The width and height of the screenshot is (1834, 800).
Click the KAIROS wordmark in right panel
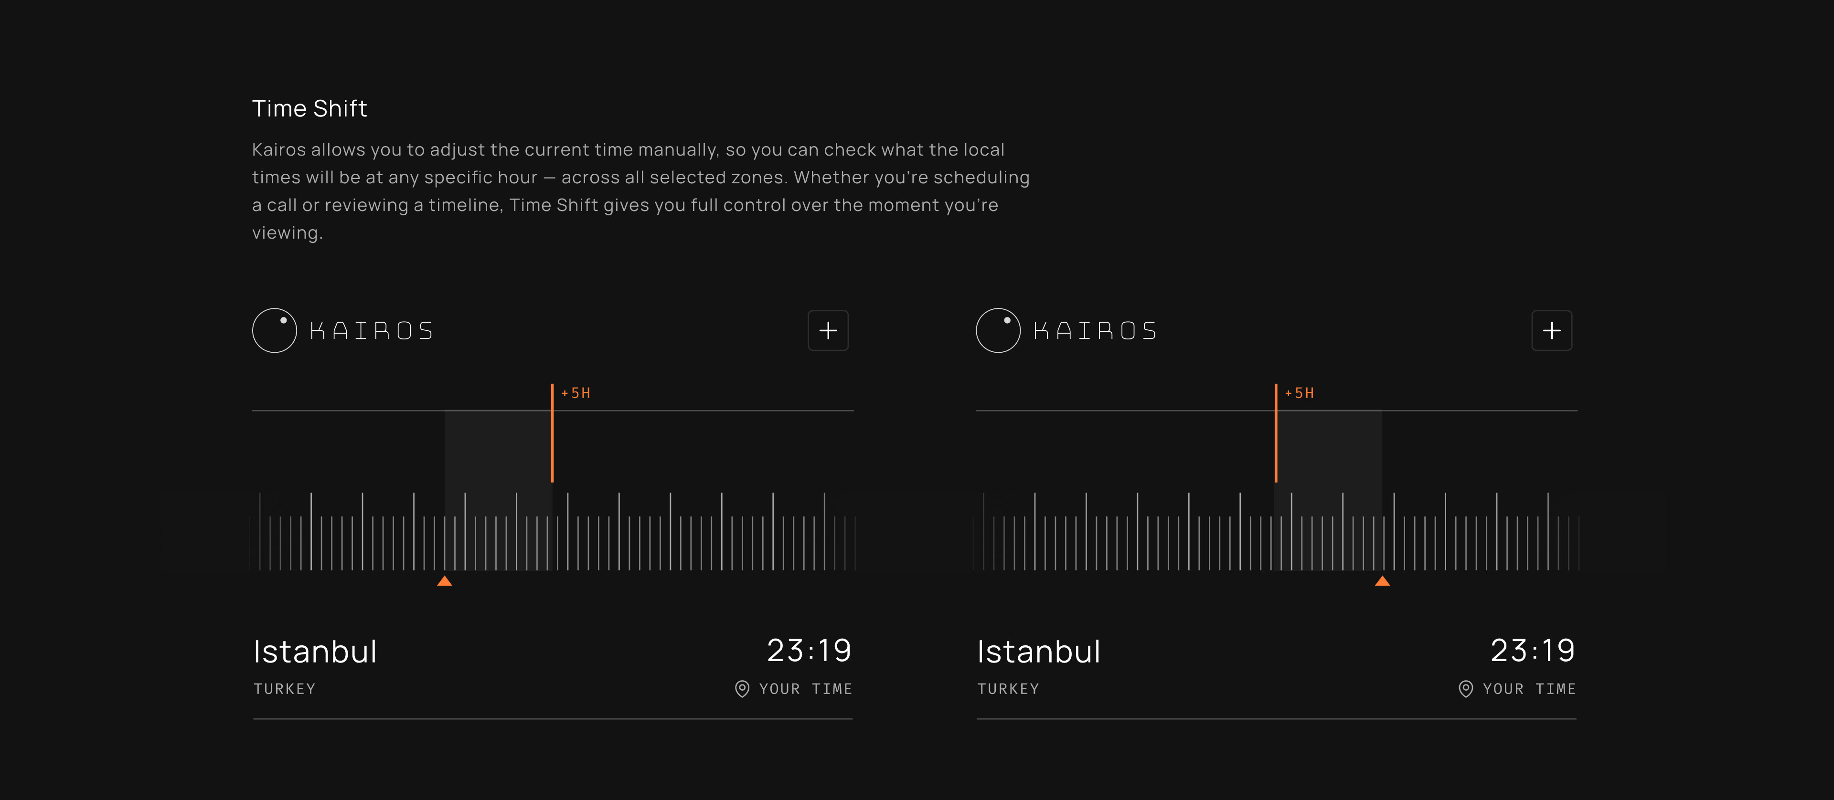(1095, 331)
